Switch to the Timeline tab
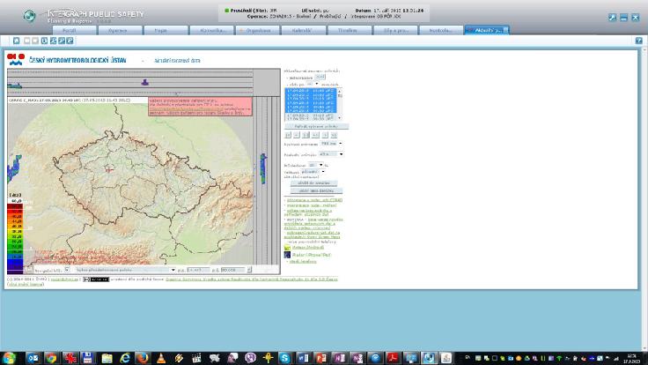This screenshot has width=648, height=365. (x=350, y=30)
